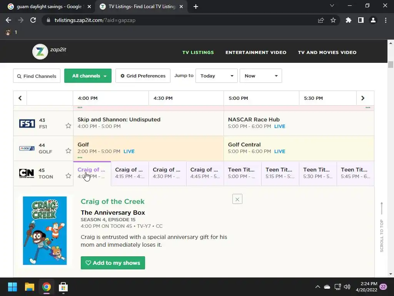Viewport: 394px width, 296px height.
Task: Favorite the TOON channel star
Action: [68, 176]
